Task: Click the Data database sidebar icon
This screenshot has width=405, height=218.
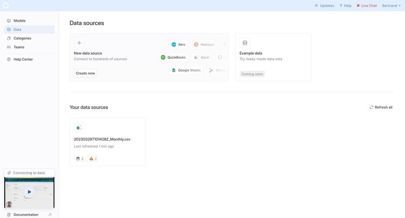Action: (x=9, y=29)
